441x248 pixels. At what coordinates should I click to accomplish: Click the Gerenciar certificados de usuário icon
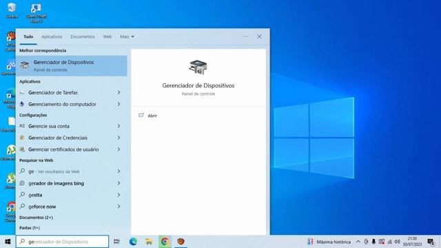coord(22,149)
